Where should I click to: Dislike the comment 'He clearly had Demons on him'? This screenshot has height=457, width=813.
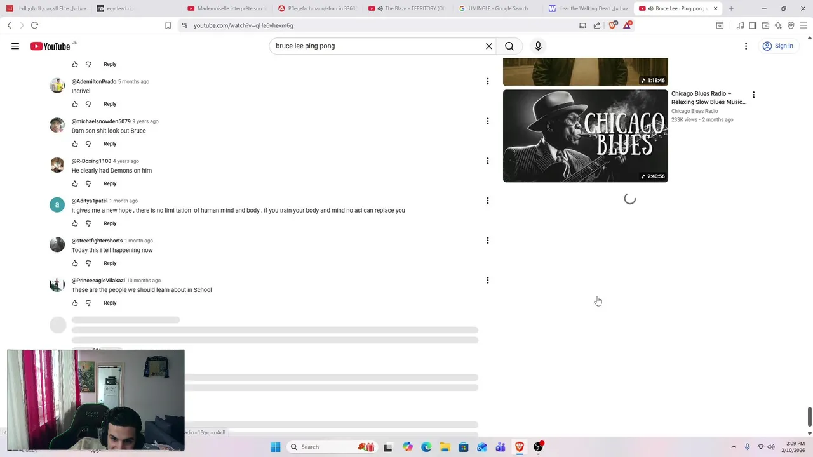[89, 183]
